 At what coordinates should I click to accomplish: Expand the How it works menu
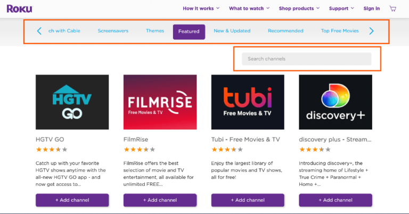coord(201,9)
